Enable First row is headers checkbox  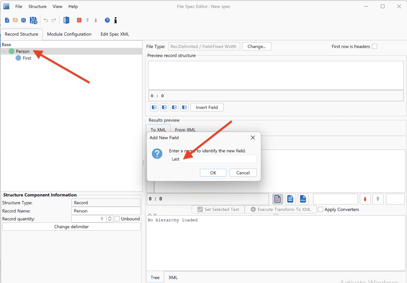click(375, 46)
